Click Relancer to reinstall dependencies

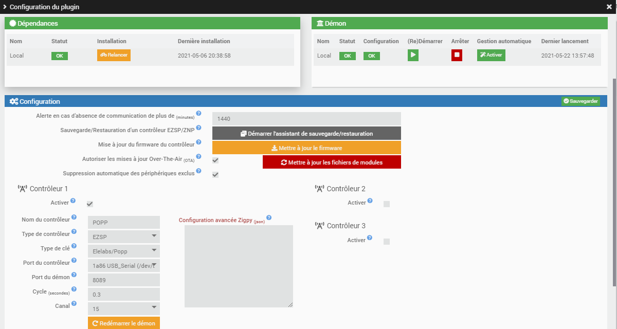(x=114, y=55)
